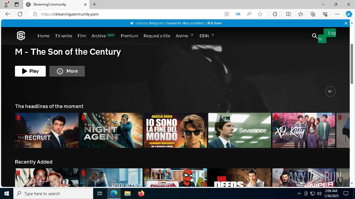Open File Explorer from the taskbar

click(127, 193)
